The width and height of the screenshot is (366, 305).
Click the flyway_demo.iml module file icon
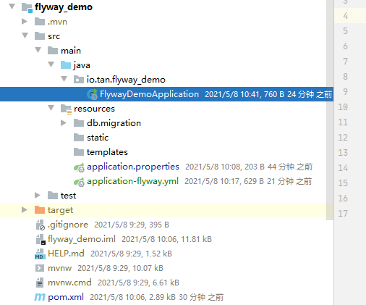point(41,240)
